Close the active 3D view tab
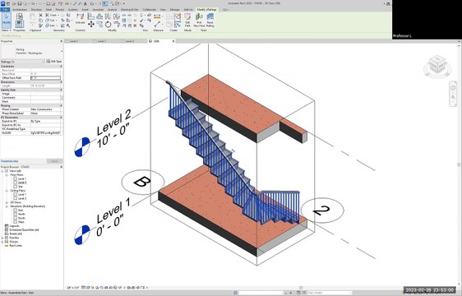Screen dimensions: 462x296 (173, 41)
